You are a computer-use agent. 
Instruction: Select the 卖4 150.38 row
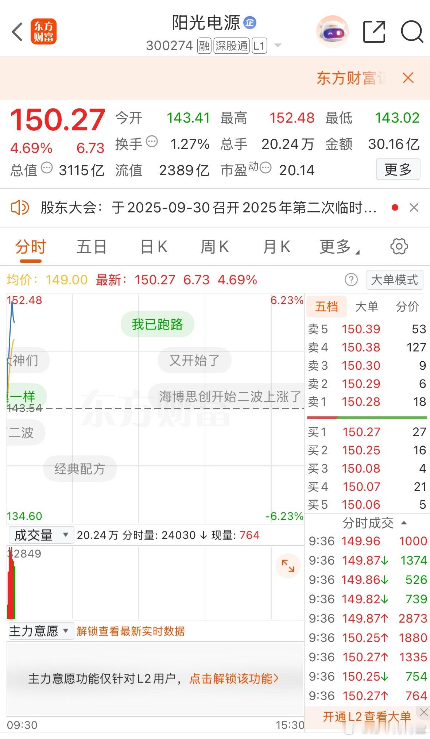(x=367, y=347)
